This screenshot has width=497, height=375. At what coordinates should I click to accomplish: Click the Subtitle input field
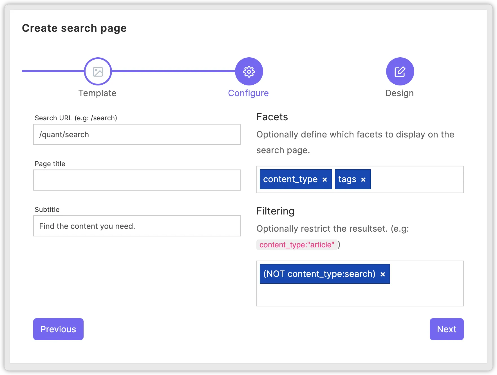click(137, 226)
